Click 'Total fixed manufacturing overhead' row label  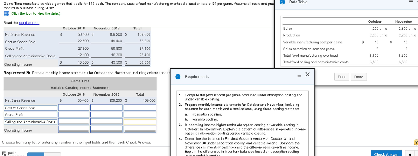click(310, 56)
